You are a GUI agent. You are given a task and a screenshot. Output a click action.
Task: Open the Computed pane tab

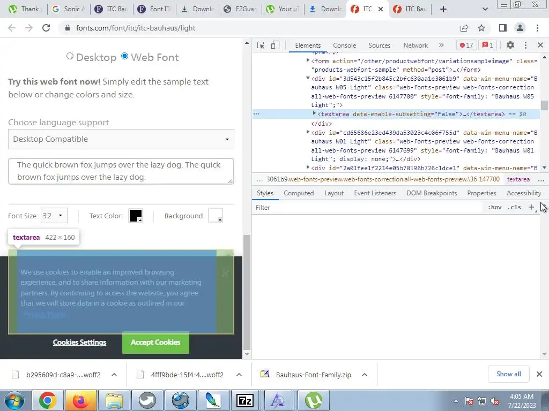point(299,193)
